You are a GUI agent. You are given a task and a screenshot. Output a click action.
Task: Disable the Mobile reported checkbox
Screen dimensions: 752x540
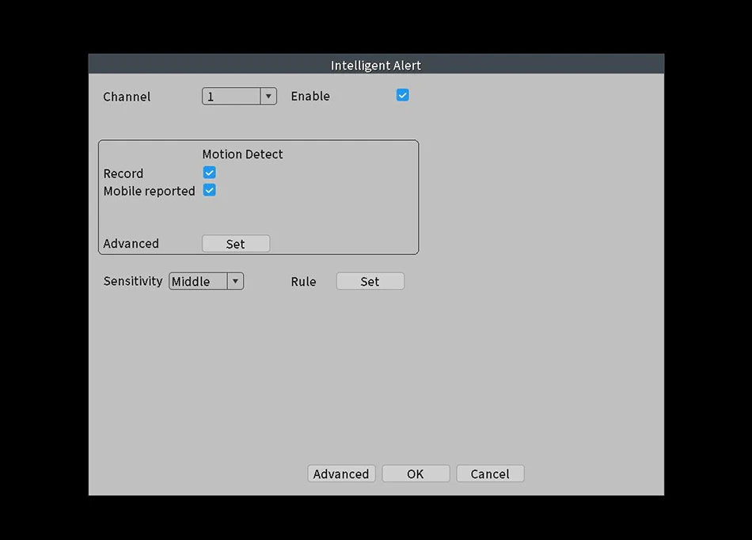(209, 190)
